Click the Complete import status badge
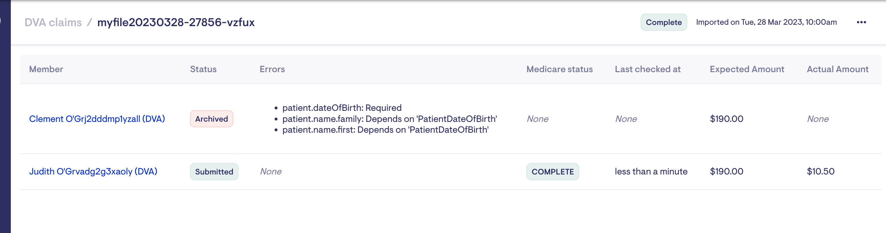Screen dimensions: 886x233 [x=663, y=22]
